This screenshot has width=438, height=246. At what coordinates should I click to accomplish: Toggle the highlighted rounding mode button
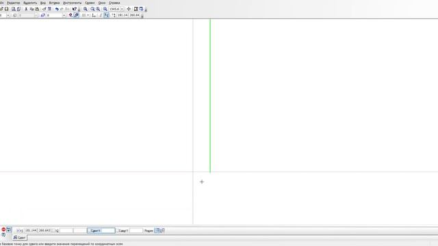[107, 15]
